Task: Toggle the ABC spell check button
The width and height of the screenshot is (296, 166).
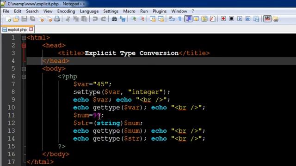Action: coord(267,18)
